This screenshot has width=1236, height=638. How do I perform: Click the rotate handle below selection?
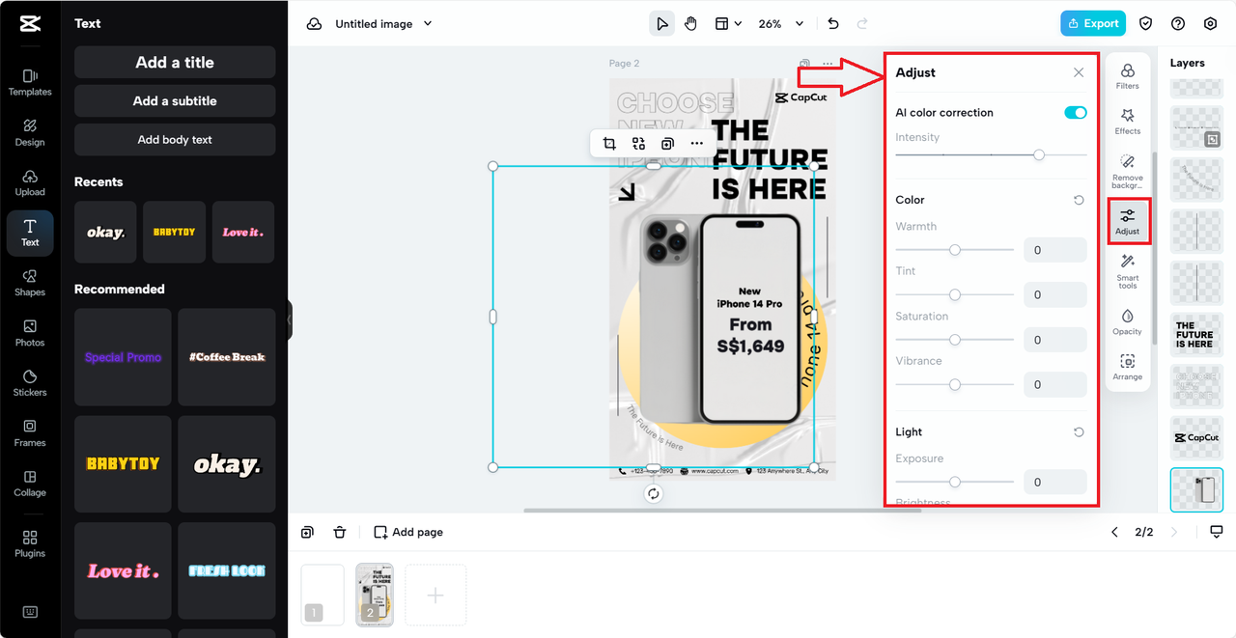coord(654,493)
